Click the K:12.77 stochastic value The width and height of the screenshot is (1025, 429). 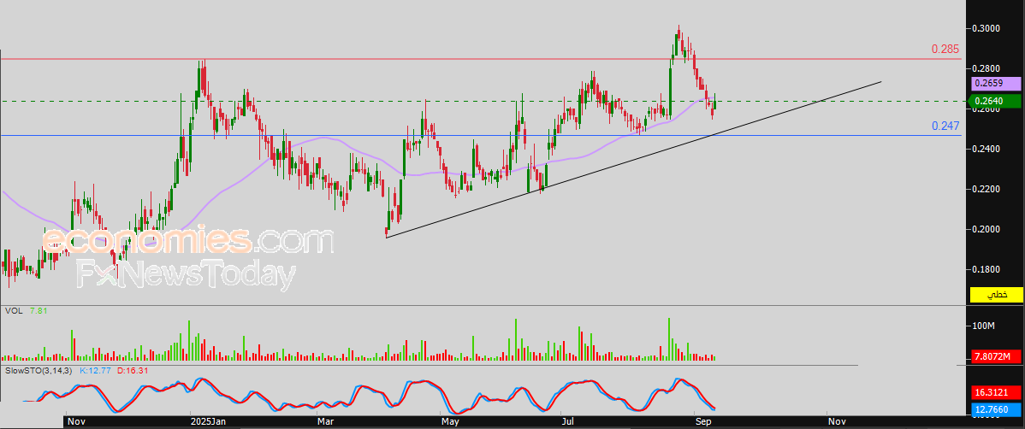pyautogui.click(x=96, y=370)
